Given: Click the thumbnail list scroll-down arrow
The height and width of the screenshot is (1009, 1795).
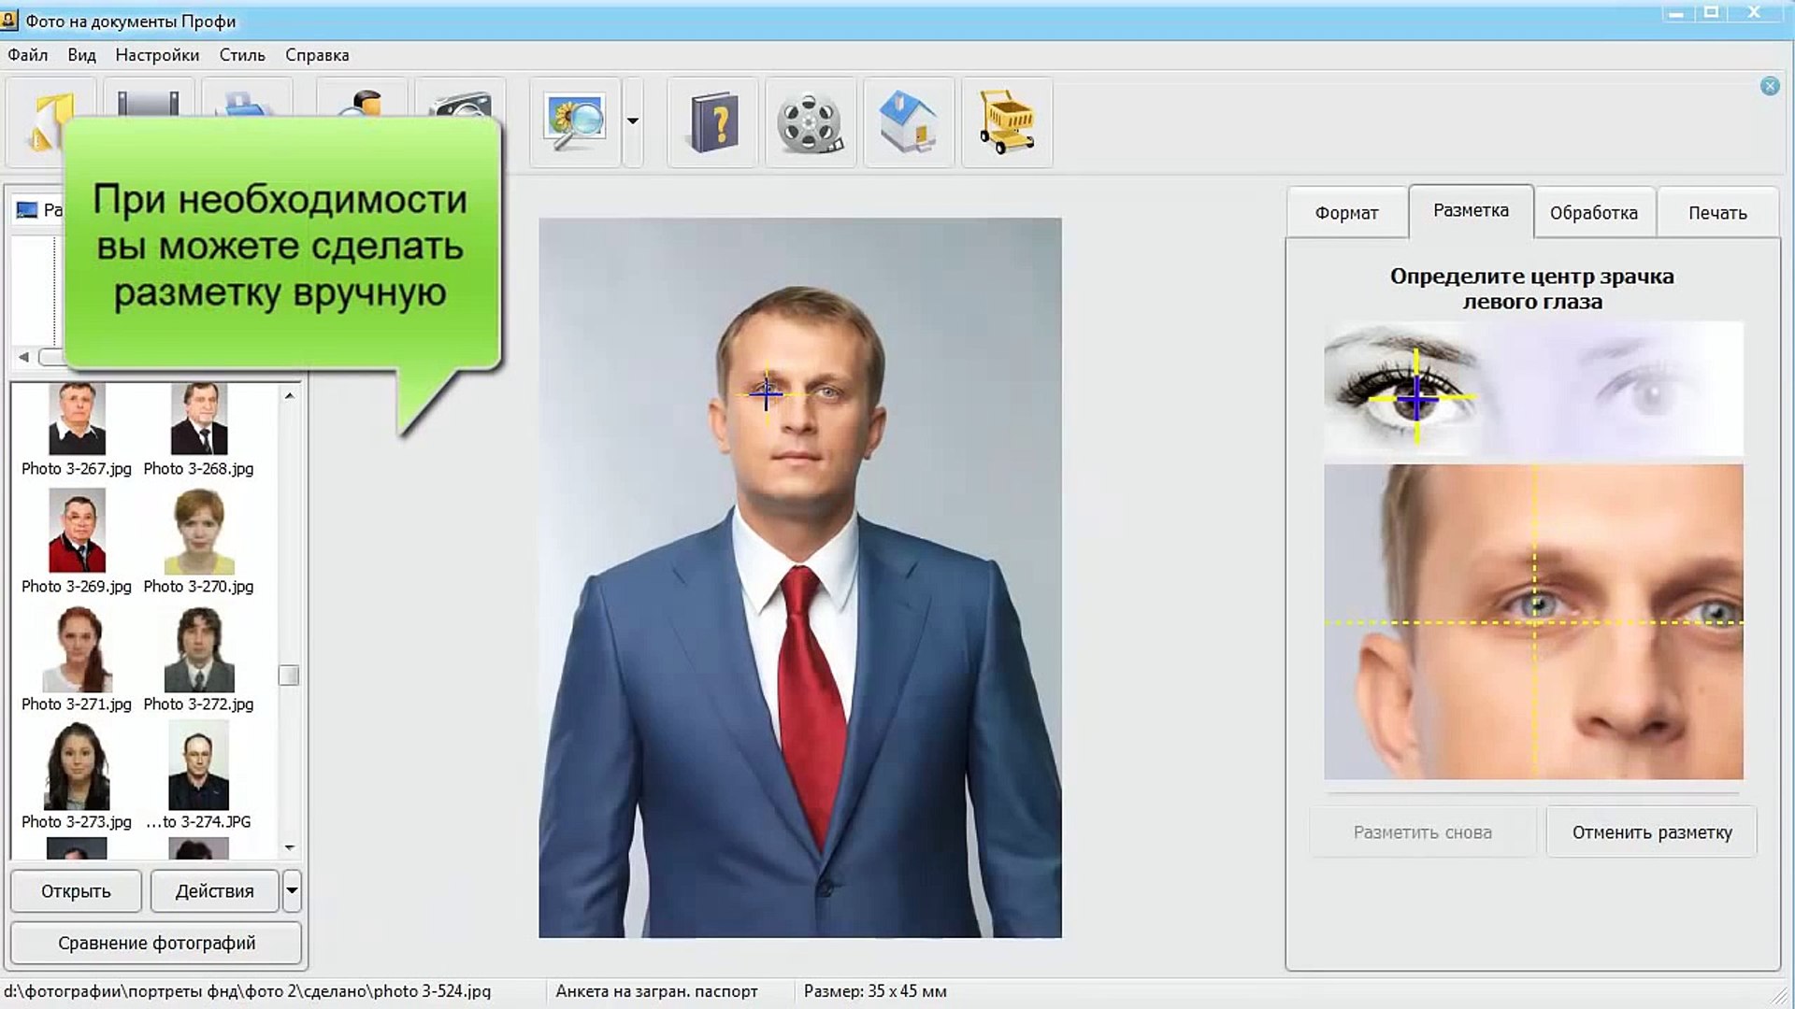Looking at the screenshot, I should (x=290, y=848).
